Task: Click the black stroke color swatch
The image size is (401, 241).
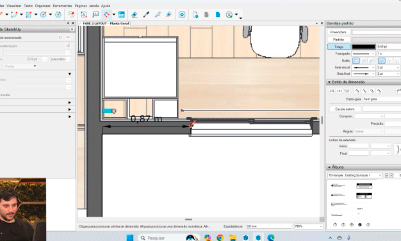Action: [363, 47]
